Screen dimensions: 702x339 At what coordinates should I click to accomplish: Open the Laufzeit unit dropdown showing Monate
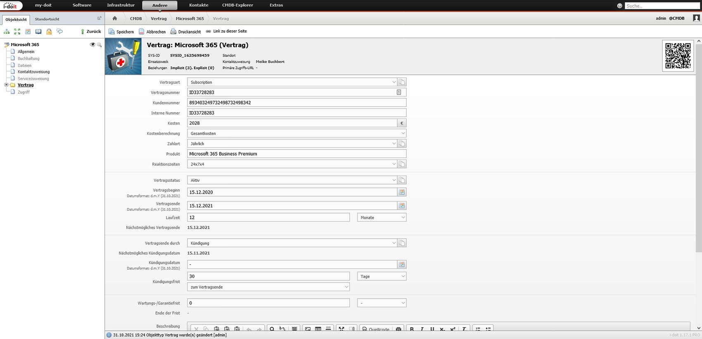tap(382, 217)
